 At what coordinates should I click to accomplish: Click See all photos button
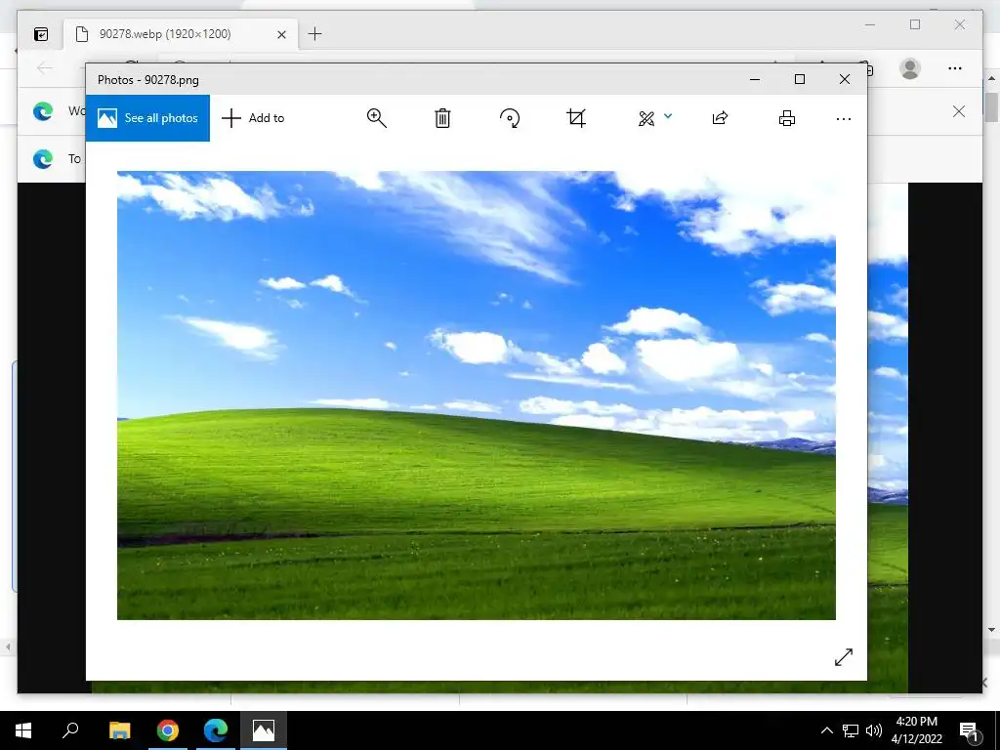coord(147,118)
